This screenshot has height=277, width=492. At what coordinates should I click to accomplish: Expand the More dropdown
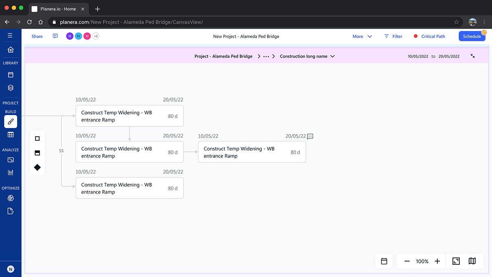pos(362,36)
